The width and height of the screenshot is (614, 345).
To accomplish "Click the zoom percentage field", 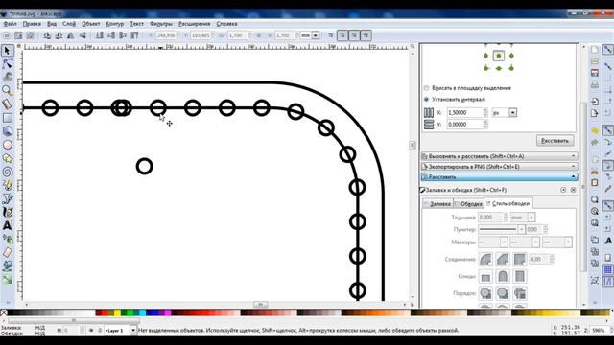I will [599, 331].
